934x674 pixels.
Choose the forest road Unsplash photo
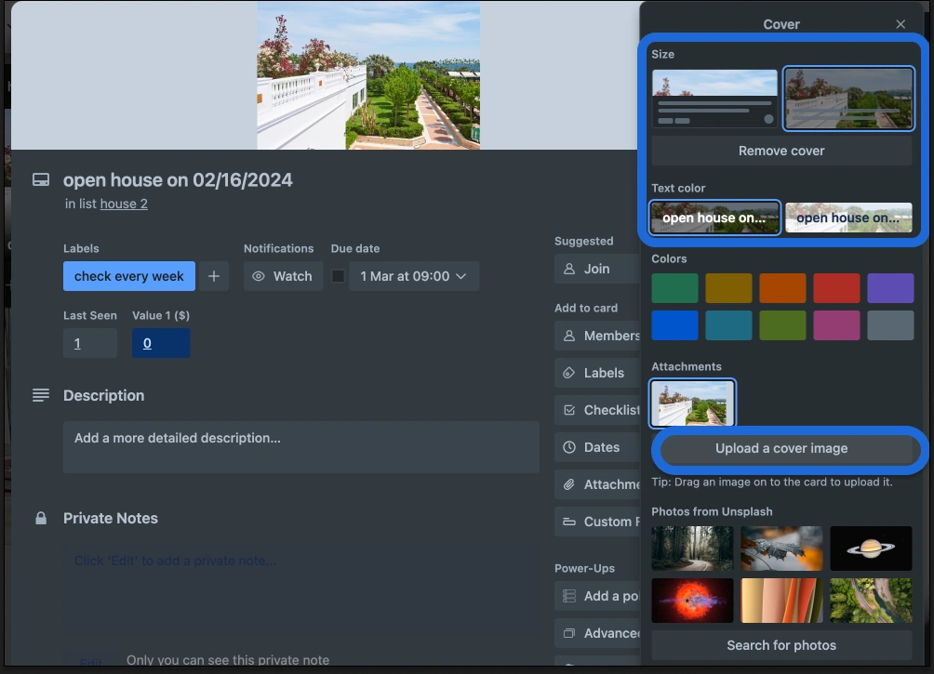[692, 548]
